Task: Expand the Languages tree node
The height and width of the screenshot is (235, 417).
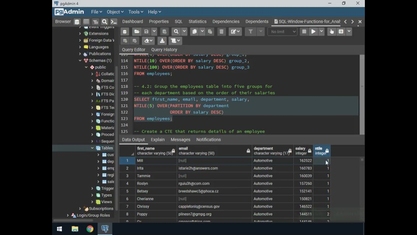Action: 80,47
